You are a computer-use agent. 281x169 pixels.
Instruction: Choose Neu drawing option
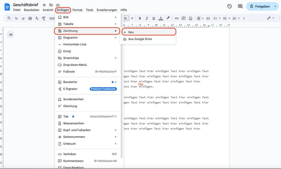click(x=149, y=32)
